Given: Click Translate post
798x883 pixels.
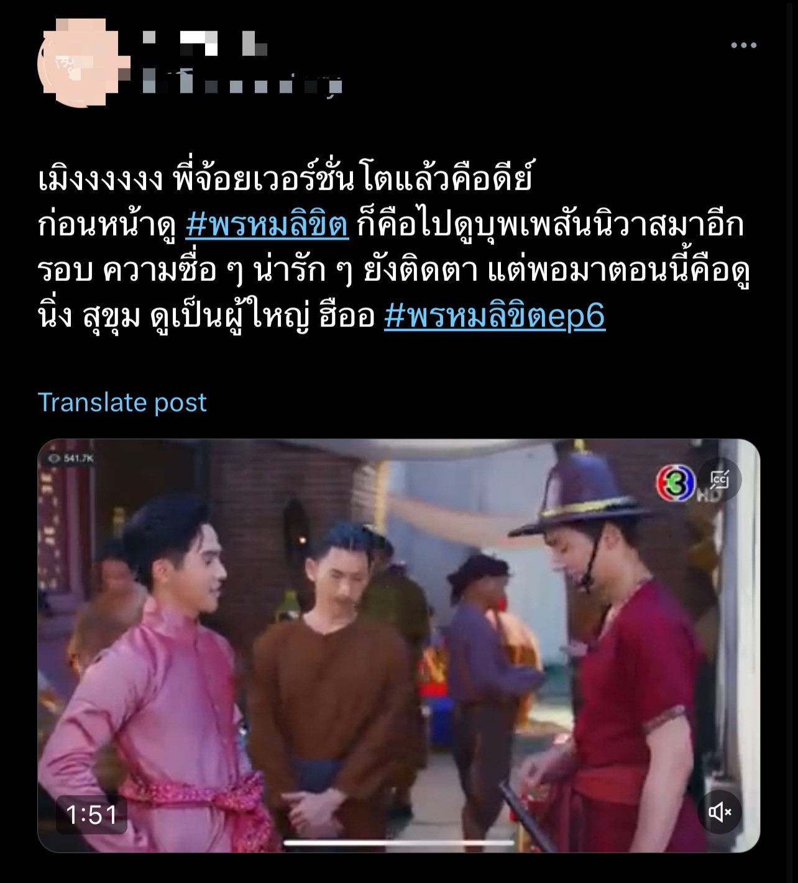Looking at the screenshot, I should tap(122, 403).
